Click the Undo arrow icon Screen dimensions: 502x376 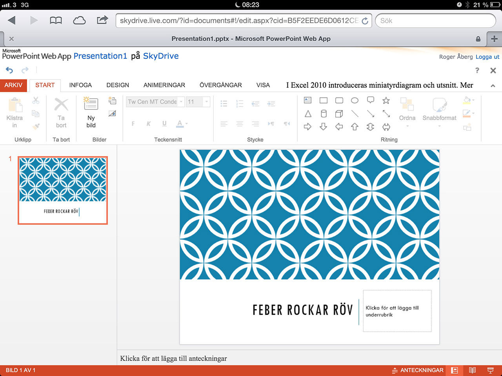point(9,70)
